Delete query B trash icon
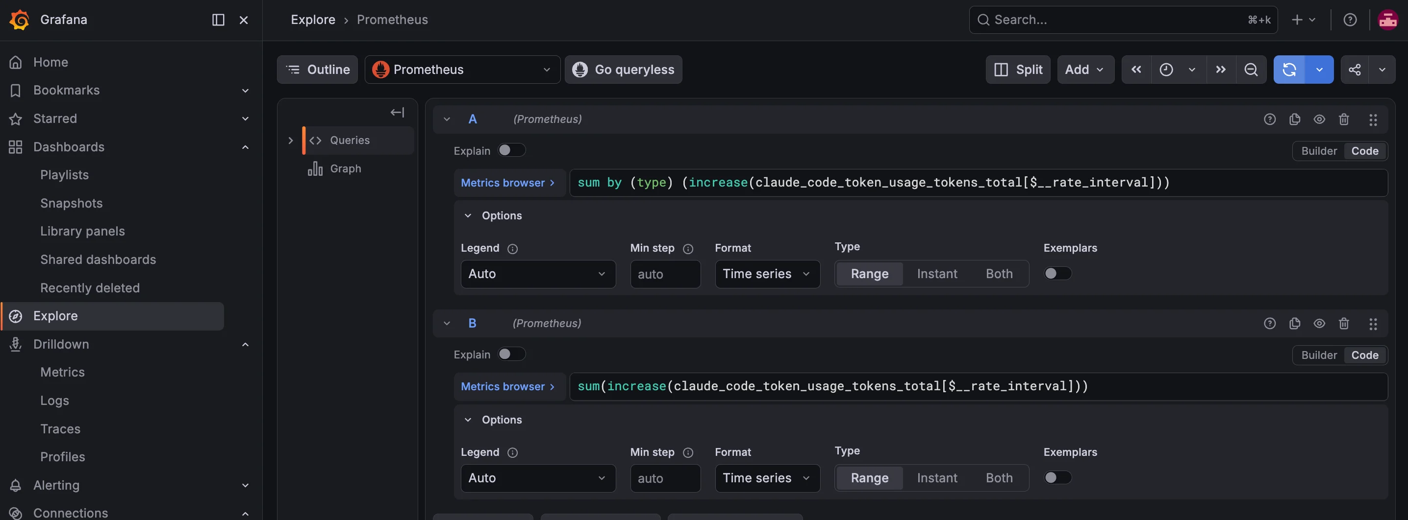This screenshot has height=520, width=1408. coord(1344,323)
